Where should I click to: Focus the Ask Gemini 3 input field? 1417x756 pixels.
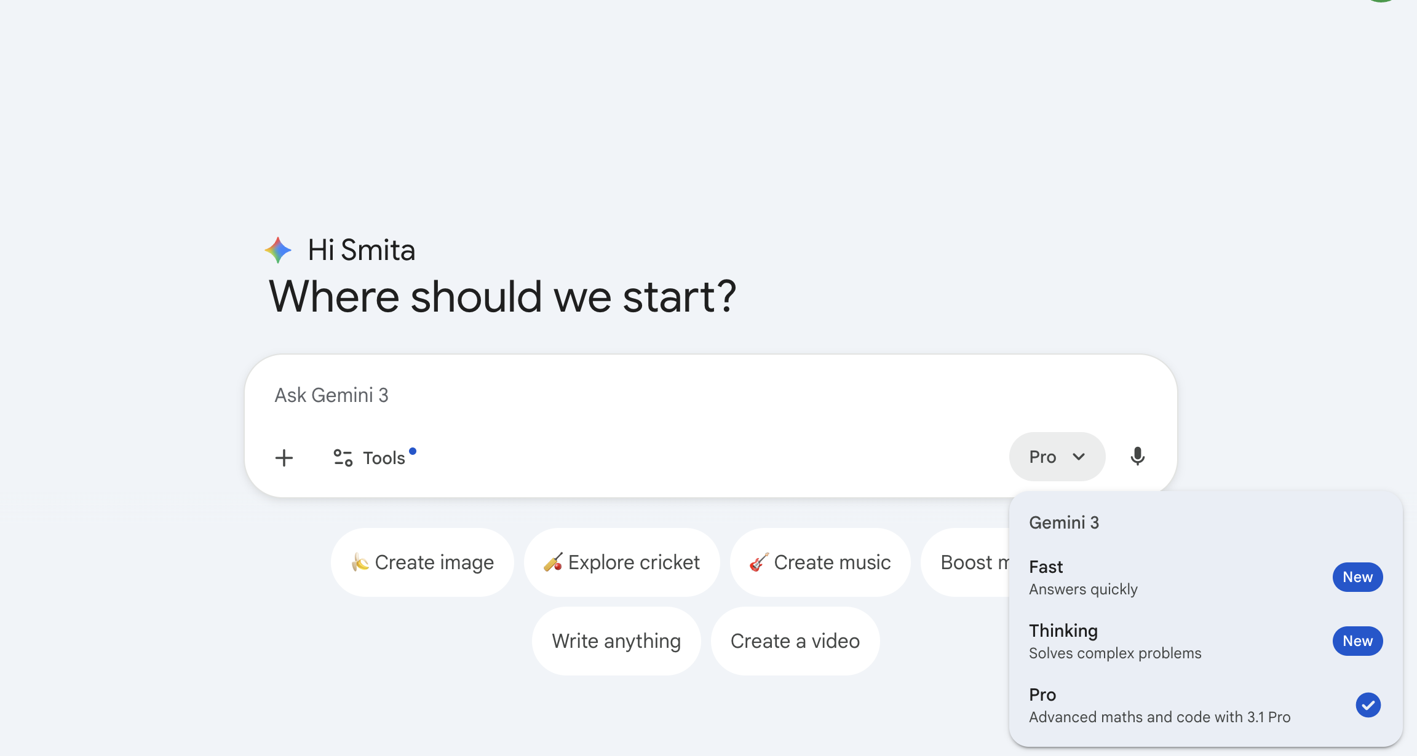click(x=711, y=395)
